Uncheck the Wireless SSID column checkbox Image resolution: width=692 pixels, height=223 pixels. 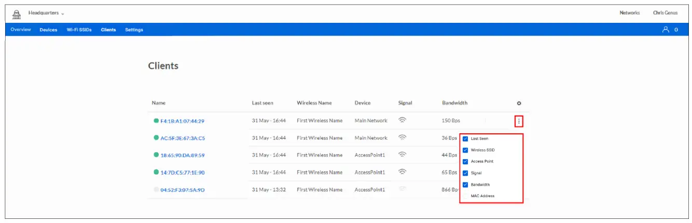pos(465,150)
